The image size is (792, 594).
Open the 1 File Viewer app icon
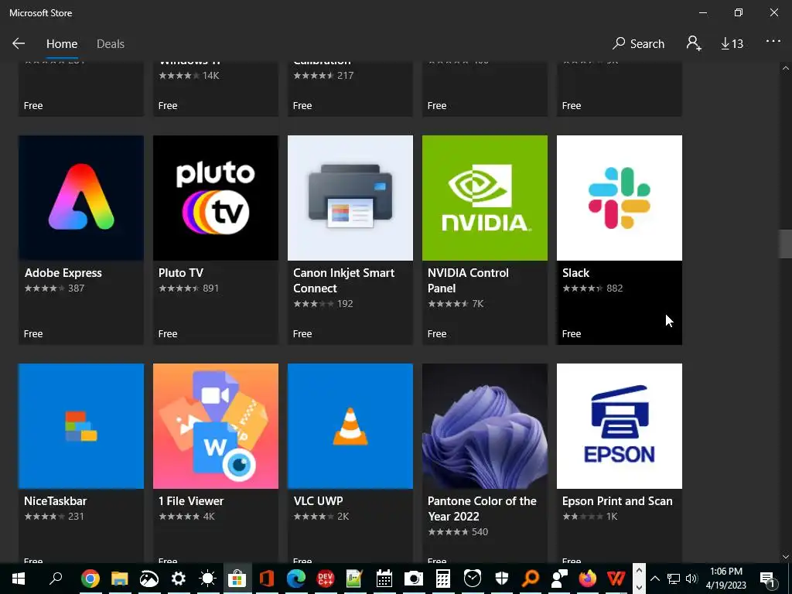(216, 426)
